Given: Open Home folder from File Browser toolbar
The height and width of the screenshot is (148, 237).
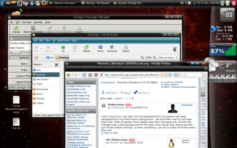Looking at the screenshot, I should tap(100, 47).
